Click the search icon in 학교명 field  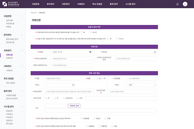[x=155, y=52]
